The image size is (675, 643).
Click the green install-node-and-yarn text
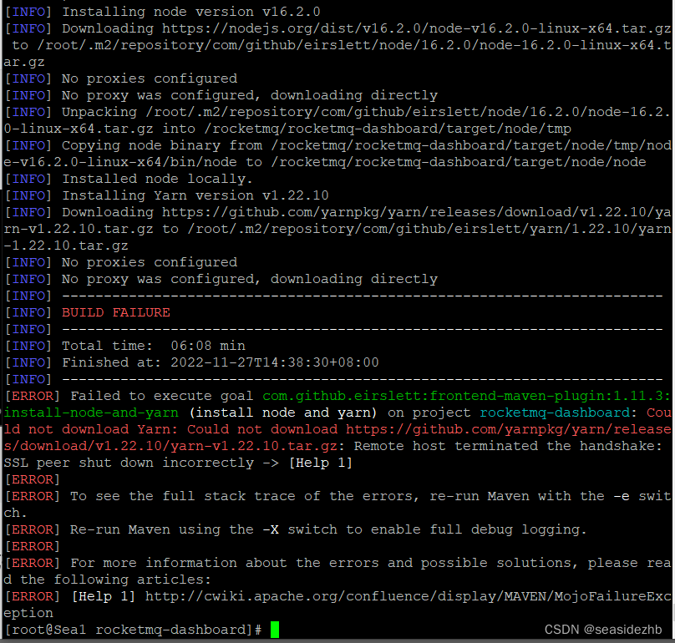point(91,413)
